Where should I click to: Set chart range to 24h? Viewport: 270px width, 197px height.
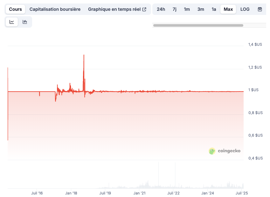[x=161, y=9]
